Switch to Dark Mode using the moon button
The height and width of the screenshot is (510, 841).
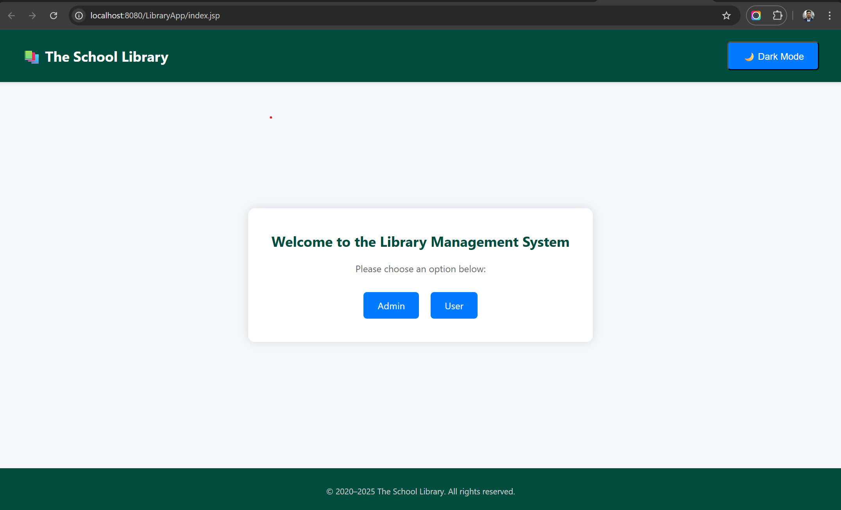tap(773, 56)
